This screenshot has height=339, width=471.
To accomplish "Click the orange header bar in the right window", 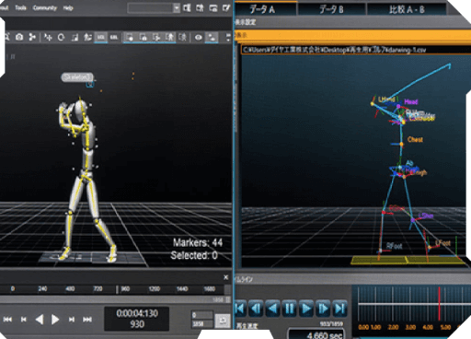I will 352,36.
